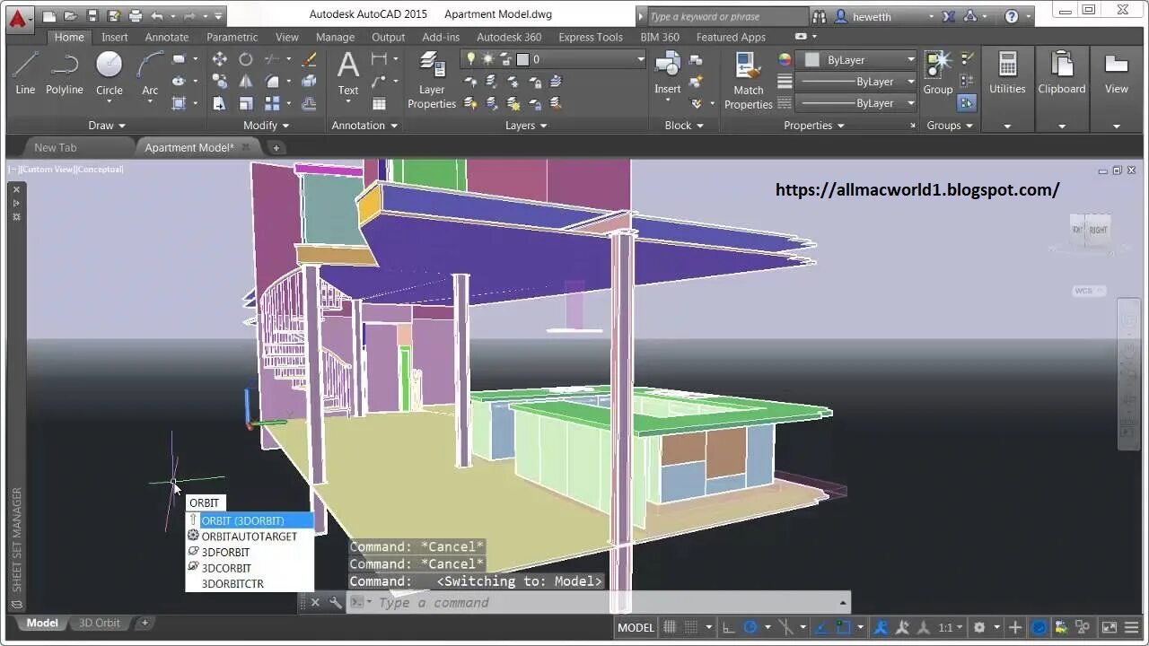
Task: Click the Stretch tool icon
Action: click(x=219, y=103)
